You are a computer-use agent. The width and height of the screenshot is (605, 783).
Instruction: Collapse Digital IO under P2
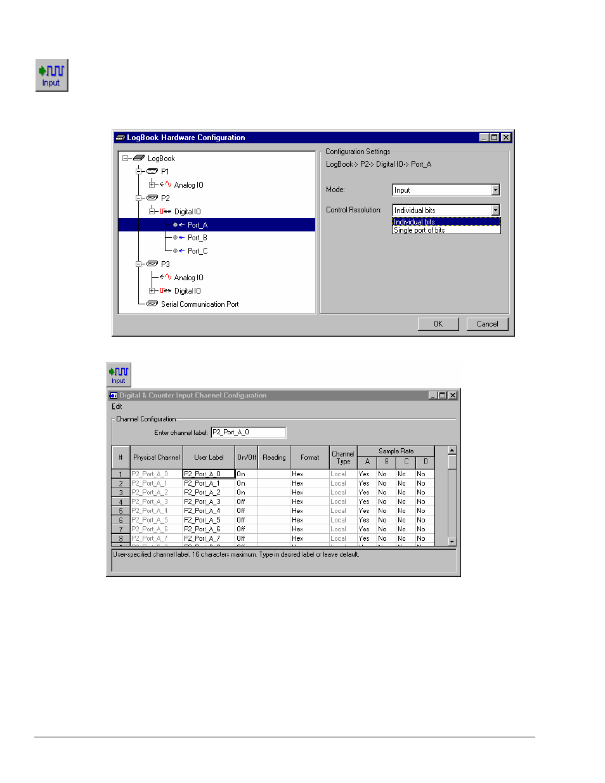click(x=152, y=211)
